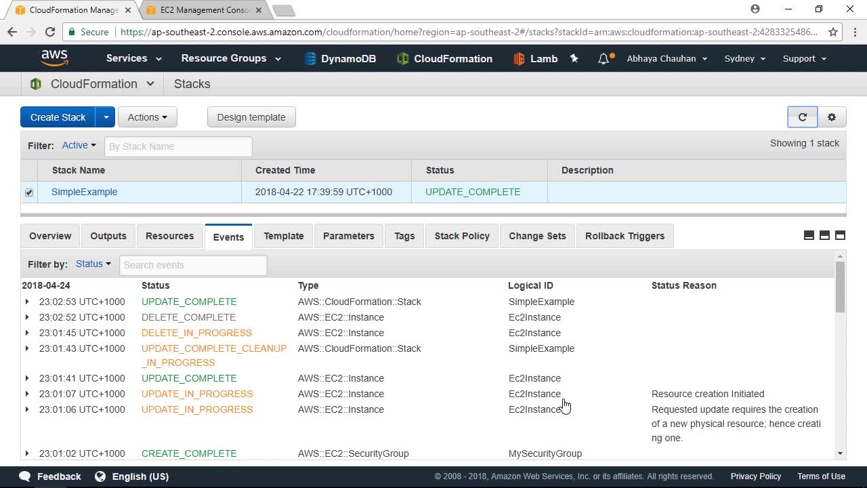Open the stack settings gear
This screenshot has width=867, height=488.
[x=832, y=117]
